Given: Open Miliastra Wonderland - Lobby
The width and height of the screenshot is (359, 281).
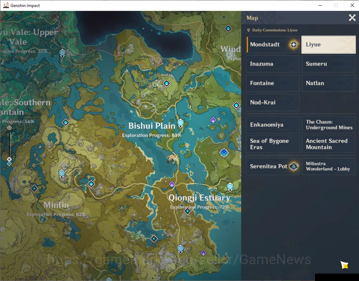Looking at the screenshot, I should (328, 166).
